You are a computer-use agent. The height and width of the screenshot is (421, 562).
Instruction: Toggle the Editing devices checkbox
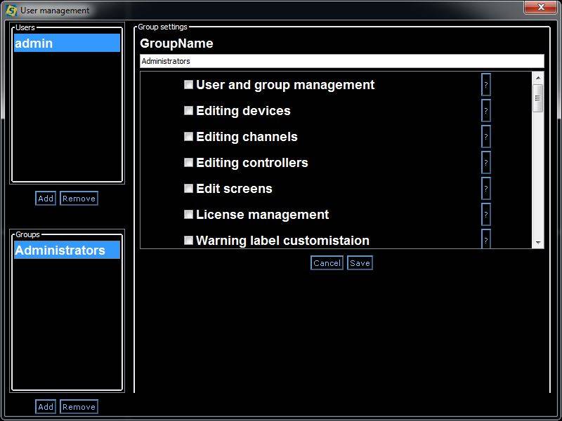188,111
